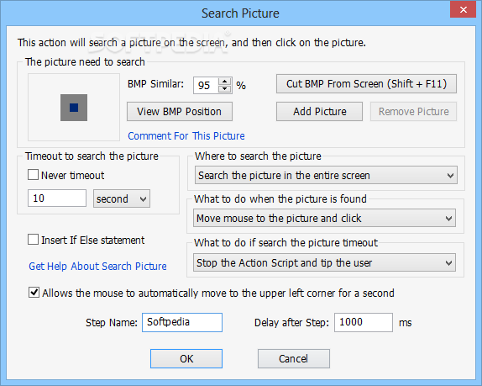This screenshot has height=386, width=482.
Task: Click the Add Picture button
Action: click(x=319, y=112)
